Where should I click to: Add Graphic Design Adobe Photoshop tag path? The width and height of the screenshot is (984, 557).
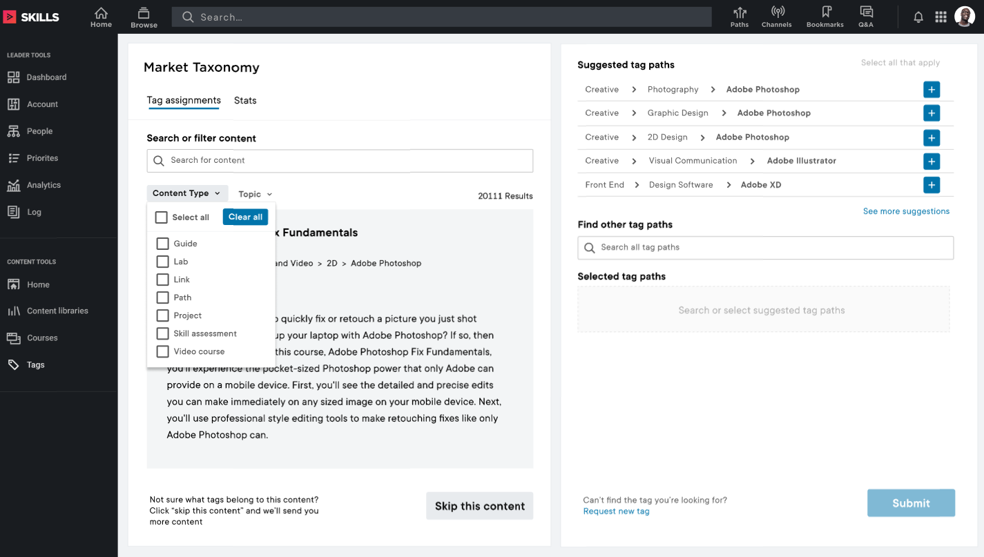pyautogui.click(x=932, y=113)
